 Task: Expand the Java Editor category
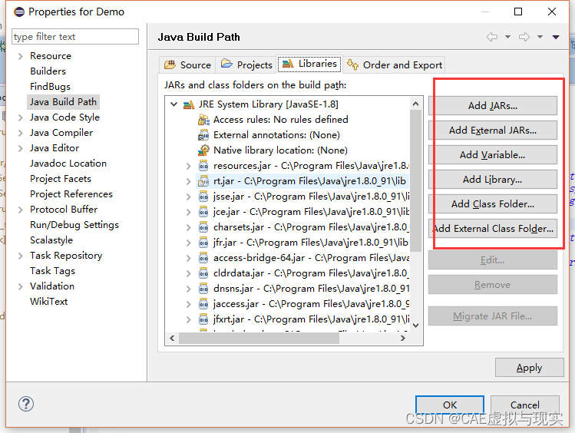pyautogui.click(x=21, y=148)
